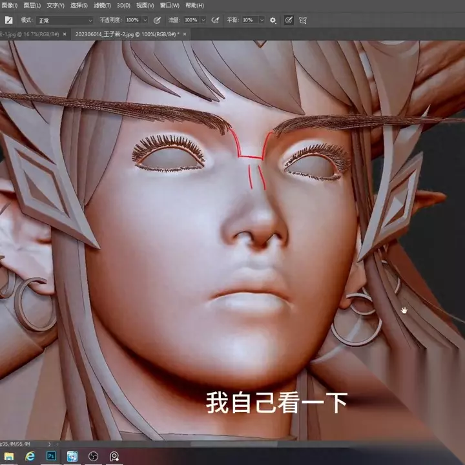Click the 不透明度 100% value field
This screenshot has width=465, height=465.
click(133, 20)
